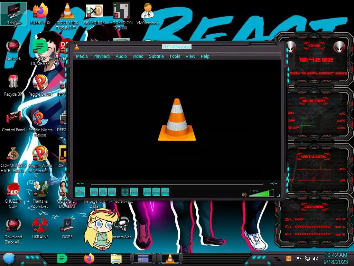Open the Playback menu
Image resolution: width=354 pixels, height=266 pixels.
[102, 56]
